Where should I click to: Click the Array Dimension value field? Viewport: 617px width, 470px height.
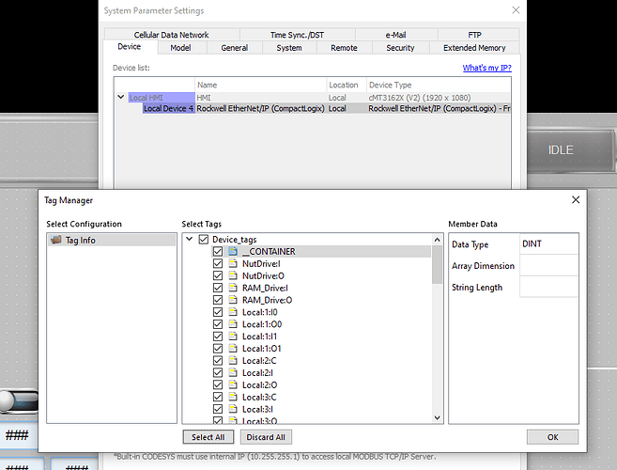(x=548, y=266)
